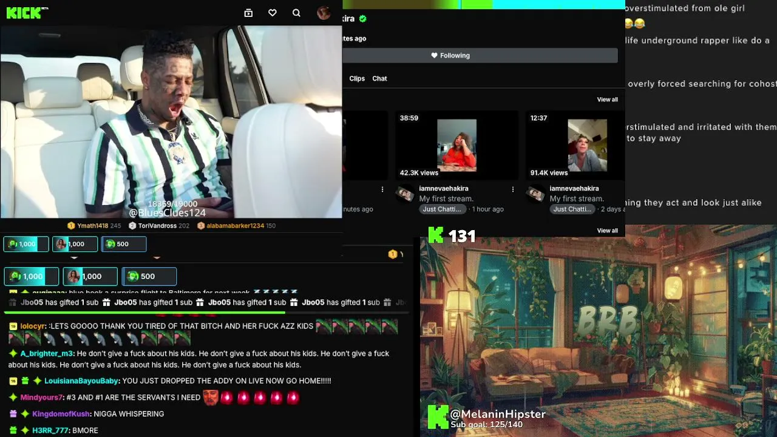Screen dimensions: 777x437
Task: Open KingdomofKush's chat profile
Action: pyautogui.click(x=61, y=414)
